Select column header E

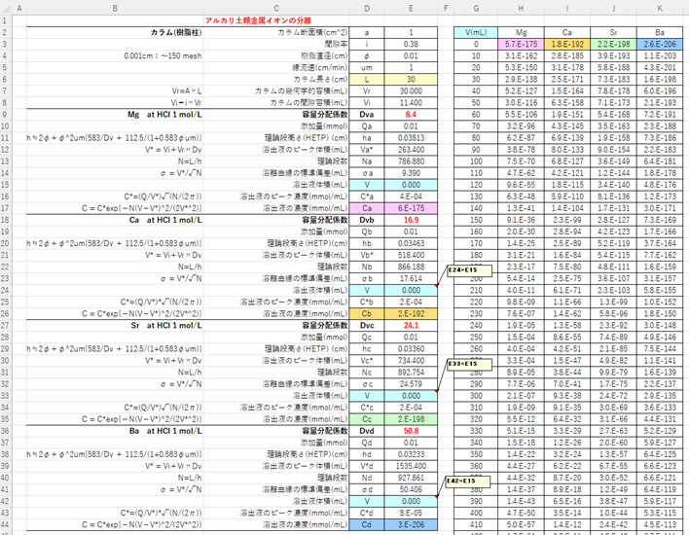click(411, 9)
